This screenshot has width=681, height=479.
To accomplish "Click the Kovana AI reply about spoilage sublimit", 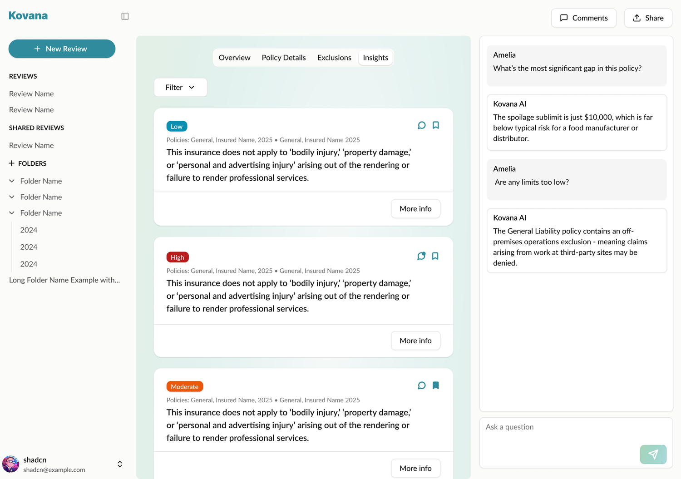I will click(x=577, y=122).
